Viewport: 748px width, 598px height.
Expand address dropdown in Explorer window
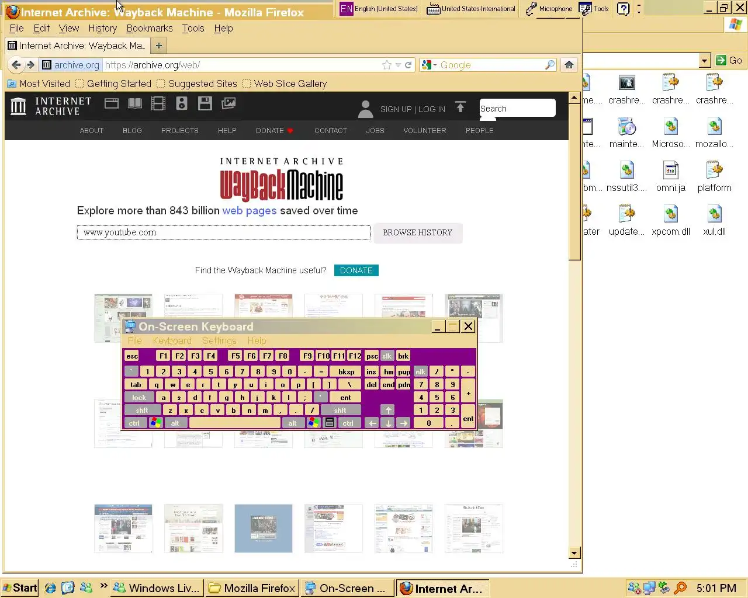pyautogui.click(x=704, y=60)
